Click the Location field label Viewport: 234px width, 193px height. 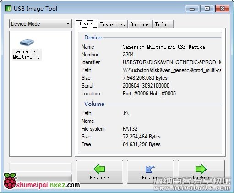pos(91,94)
